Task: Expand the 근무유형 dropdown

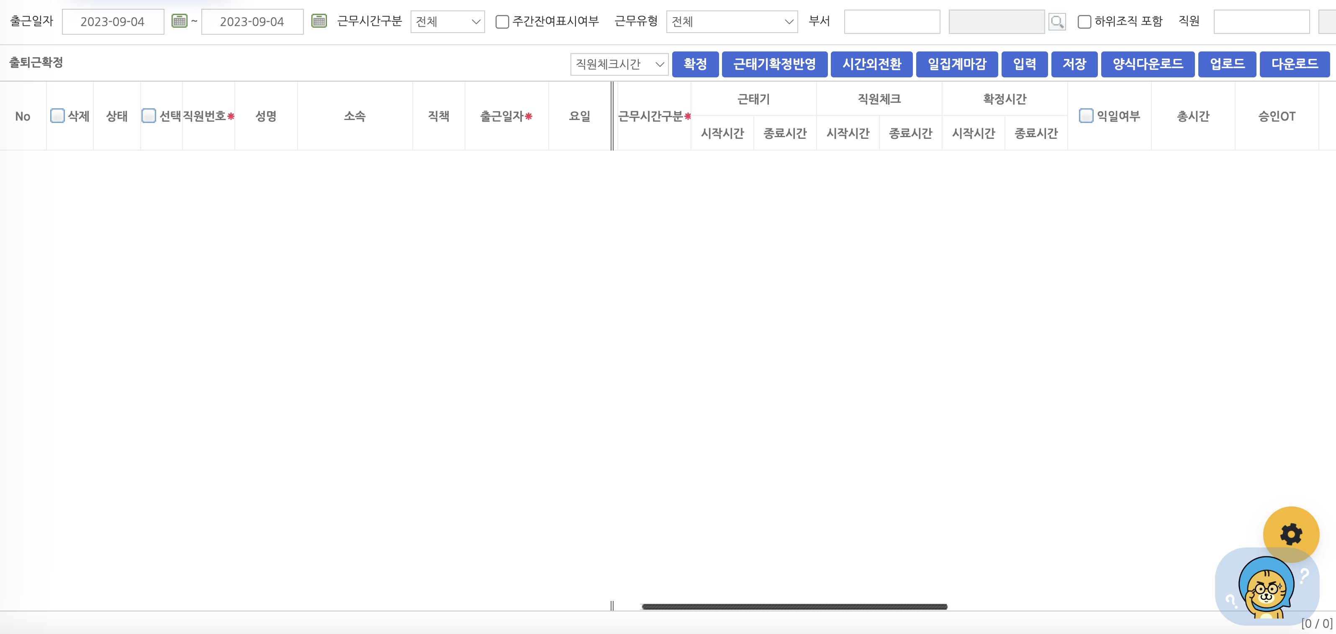Action: pyautogui.click(x=731, y=22)
